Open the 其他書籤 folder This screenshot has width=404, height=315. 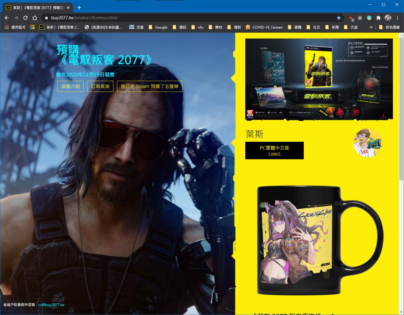389,27
